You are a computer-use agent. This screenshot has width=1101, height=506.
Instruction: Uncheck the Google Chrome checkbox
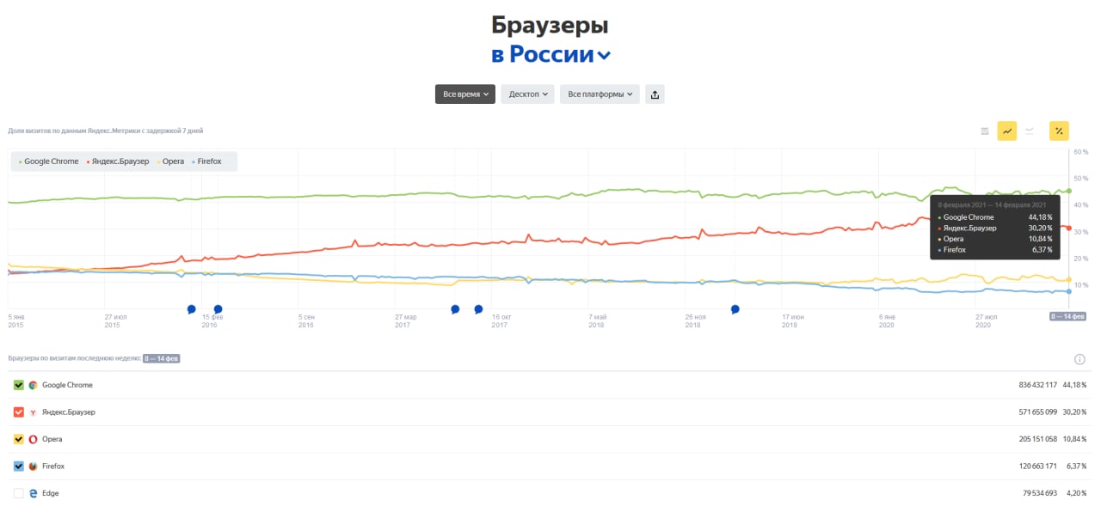pos(19,386)
